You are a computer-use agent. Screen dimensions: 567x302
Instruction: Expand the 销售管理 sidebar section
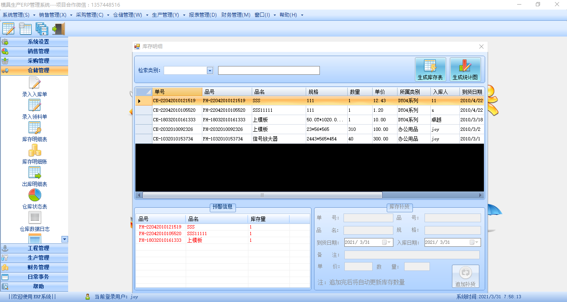coord(34,52)
